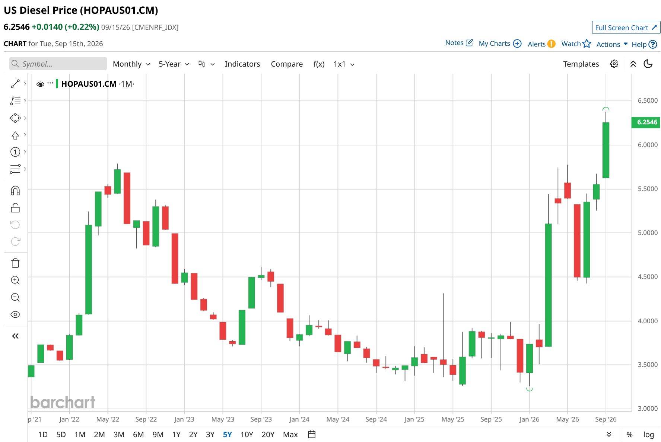Screen dimensions: 661x442
Task: Zoom in using the magnifier plus icon
Action: 15,280
